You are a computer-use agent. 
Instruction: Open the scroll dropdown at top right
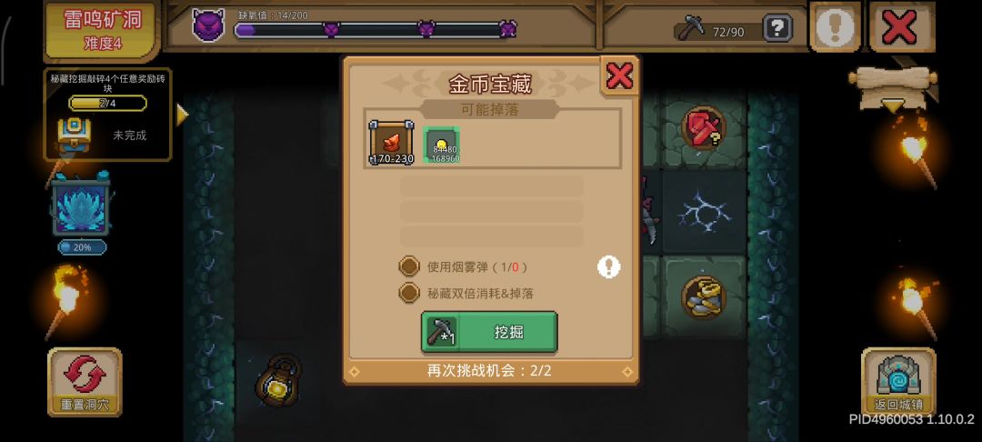coord(893,86)
